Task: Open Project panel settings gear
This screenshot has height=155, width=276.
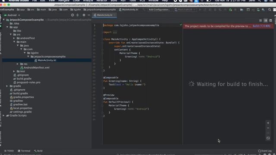Action: [x=84, y=15]
